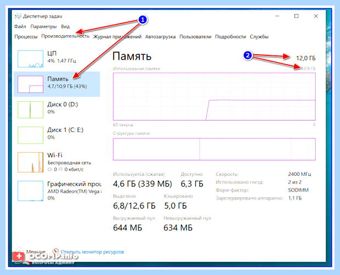Click the Меньше collapse button

coord(36,252)
